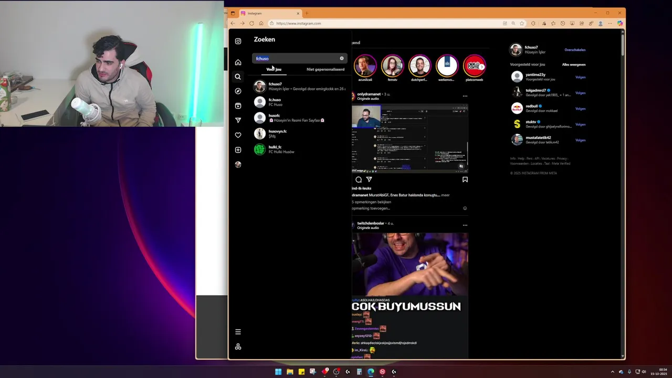This screenshot has height=378, width=672.
Task: Open the fchuso7 search result
Action: coord(299,86)
